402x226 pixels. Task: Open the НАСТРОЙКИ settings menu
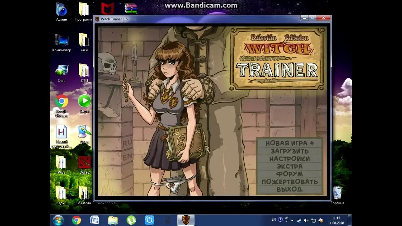tap(290, 159)
